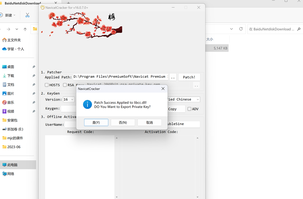Open 2023-06 folder in sidebar
This screenshot has height=199, width=303.
11,147
